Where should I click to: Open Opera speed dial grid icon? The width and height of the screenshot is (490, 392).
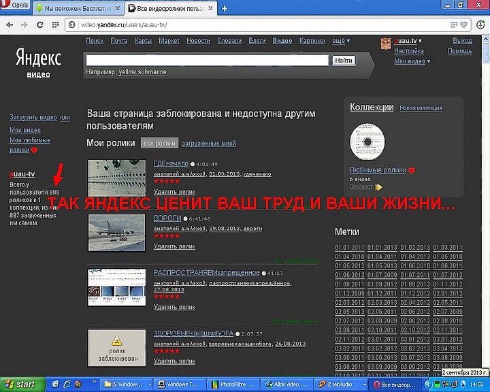tap(56, 24)
